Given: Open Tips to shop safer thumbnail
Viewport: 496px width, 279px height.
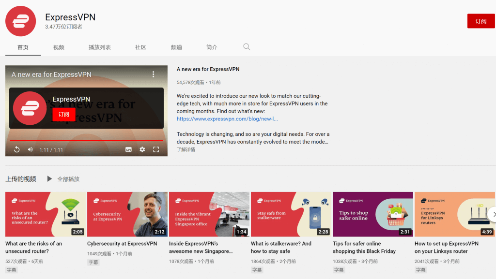Looking at the screenshot, I should point(373,214).
